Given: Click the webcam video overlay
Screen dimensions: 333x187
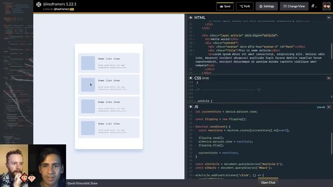Looking at the screenshot, I should coord(33,166).
